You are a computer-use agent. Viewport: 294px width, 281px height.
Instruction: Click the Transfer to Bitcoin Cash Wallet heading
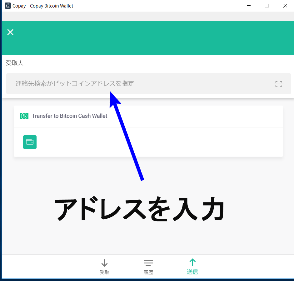pyautogui.click(x=69, y=116)
